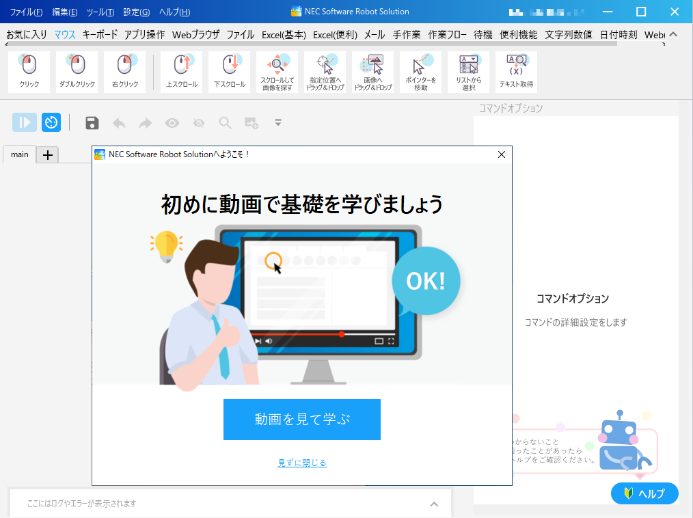
Task: Click the 動画を見て学ぶ button
Action: pyautogui.click(x=301, y=420)
